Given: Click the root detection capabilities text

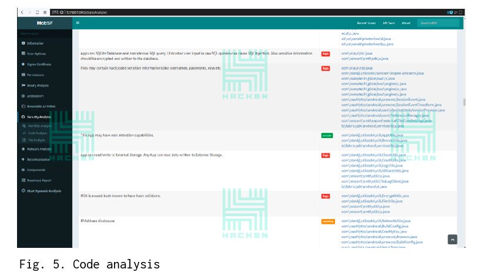Looking at the screenshot, I should (117, 135).
